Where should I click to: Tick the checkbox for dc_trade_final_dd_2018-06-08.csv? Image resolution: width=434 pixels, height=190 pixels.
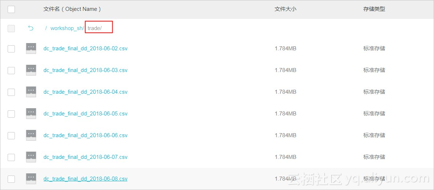(11, 179)
